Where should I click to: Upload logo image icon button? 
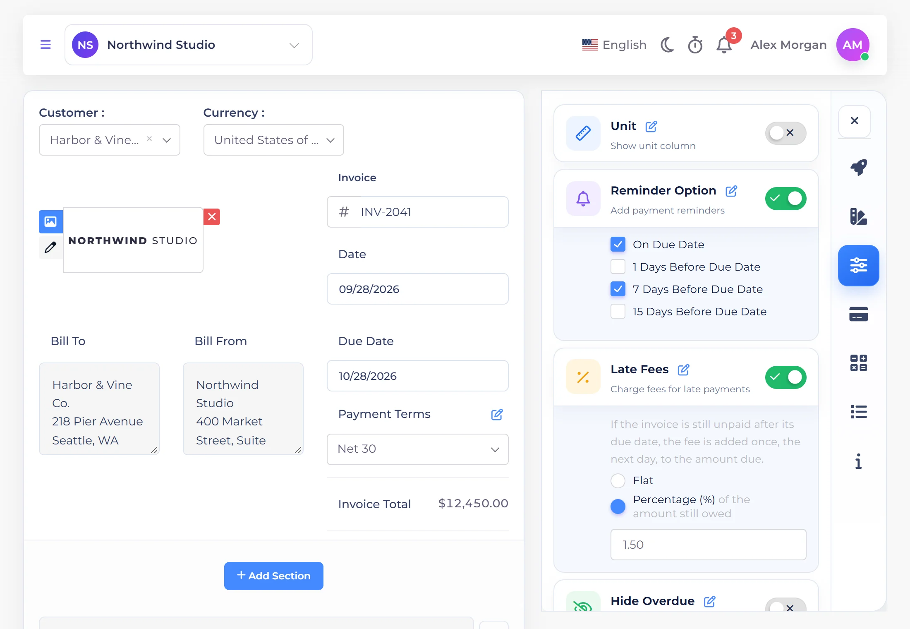click(50, 221)
